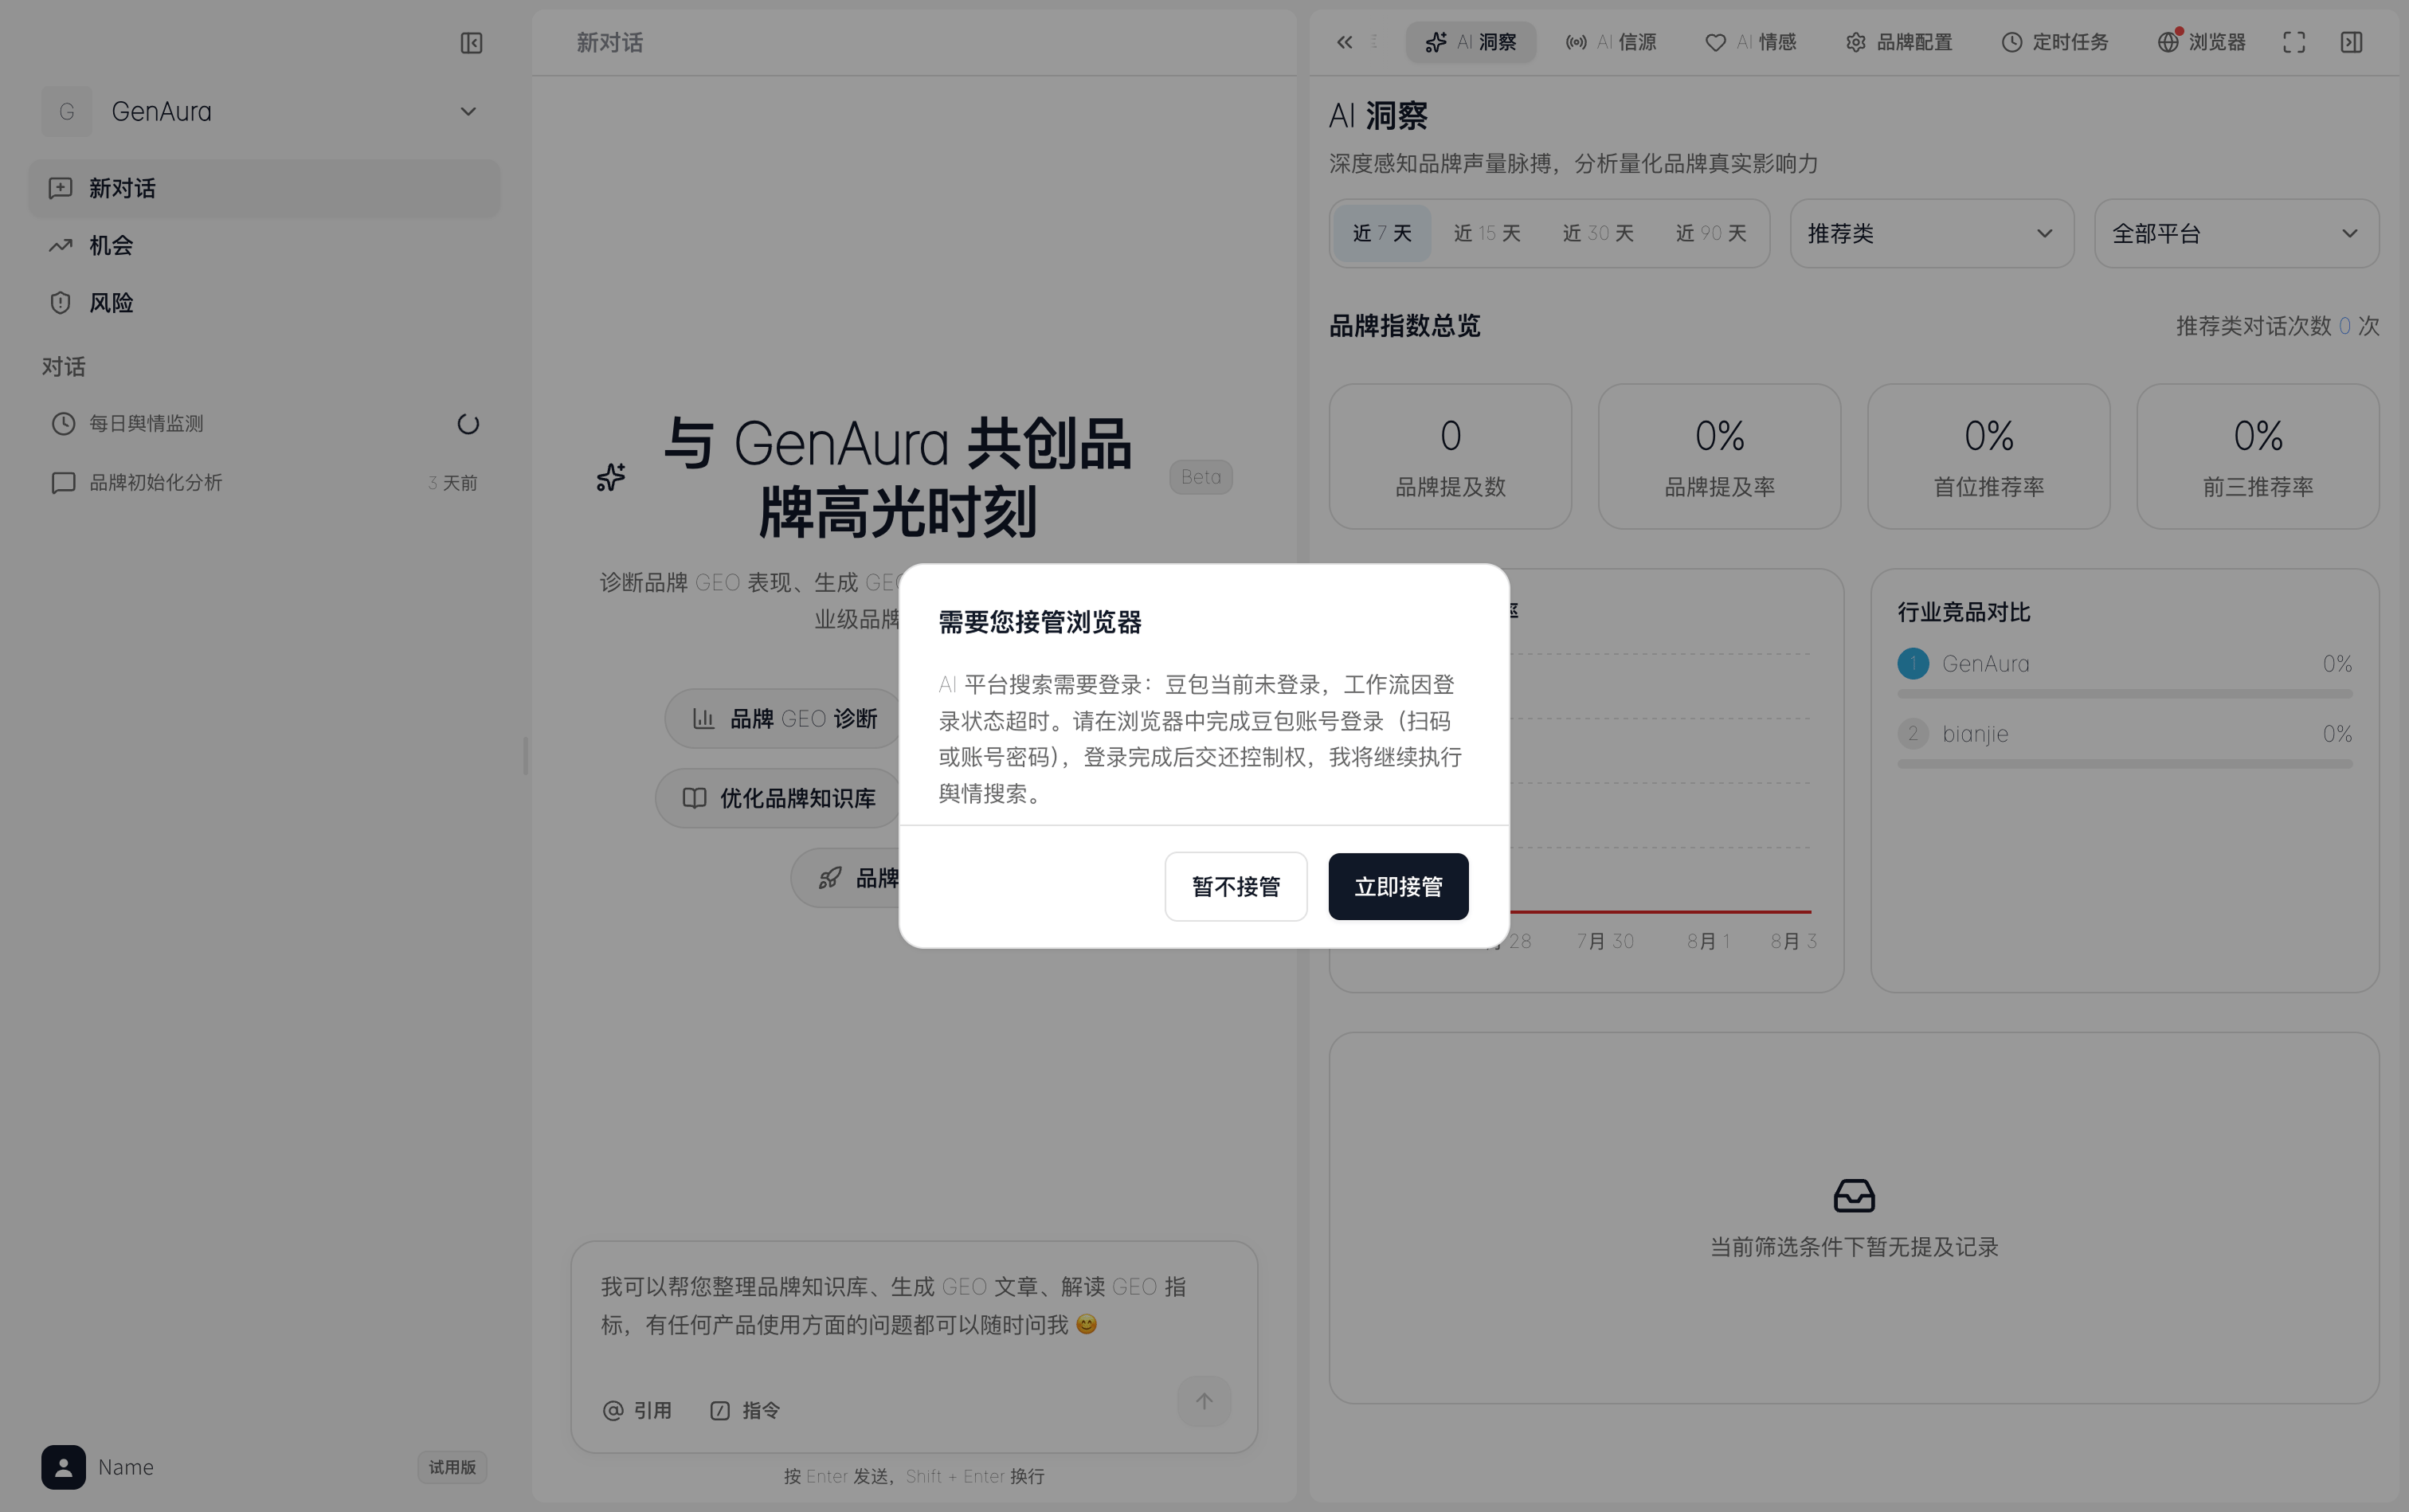
Task: Switch to the AI 洞察 tab
Action: coord(1470,42)
